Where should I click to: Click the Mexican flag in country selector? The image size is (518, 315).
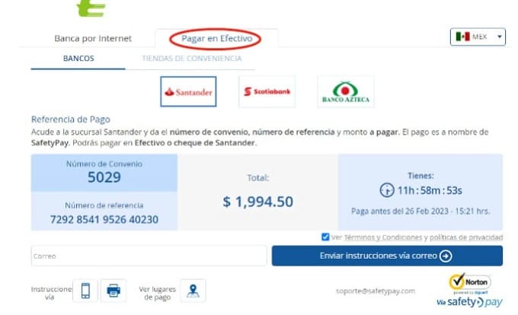point(462,37)
